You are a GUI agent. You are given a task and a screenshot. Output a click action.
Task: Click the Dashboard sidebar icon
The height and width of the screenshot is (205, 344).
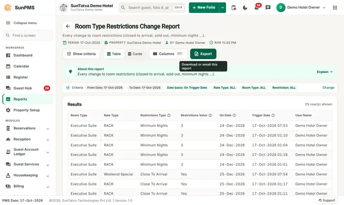(8, 55)
